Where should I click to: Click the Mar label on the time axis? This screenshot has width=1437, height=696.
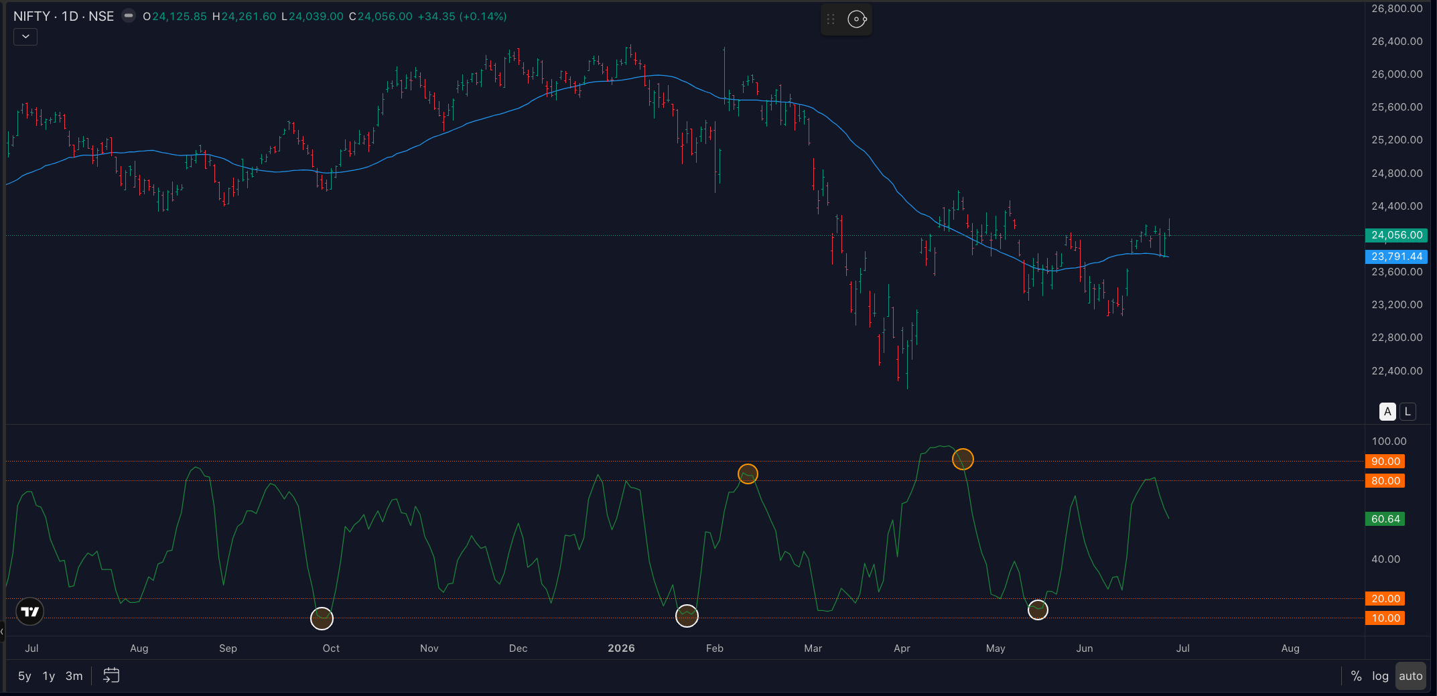click(x=813, y=648)
